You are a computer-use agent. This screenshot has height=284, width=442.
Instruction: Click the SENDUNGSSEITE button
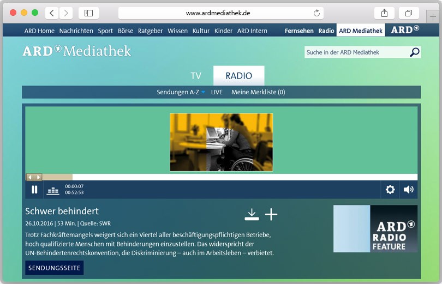(55, 268)
